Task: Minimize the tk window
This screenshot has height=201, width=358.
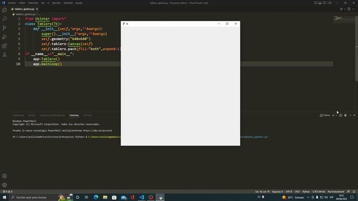Action: (x=219, y=23)
